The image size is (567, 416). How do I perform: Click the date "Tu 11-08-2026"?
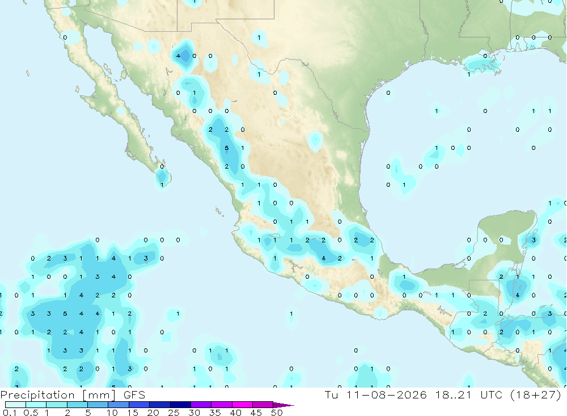coord(375,394)
